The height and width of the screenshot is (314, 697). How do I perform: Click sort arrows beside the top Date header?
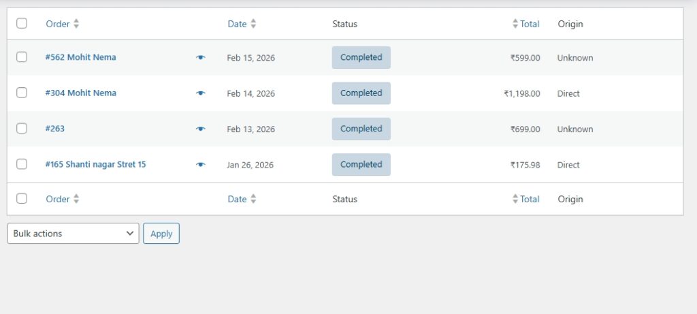click(x=253, y=24)
